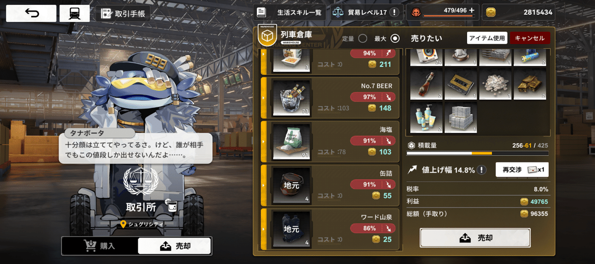The width and height of the screenshot is (595, 264).
Task: Switch to the 売却 tab
Action: pyautogui.click(x=174, y=246)
